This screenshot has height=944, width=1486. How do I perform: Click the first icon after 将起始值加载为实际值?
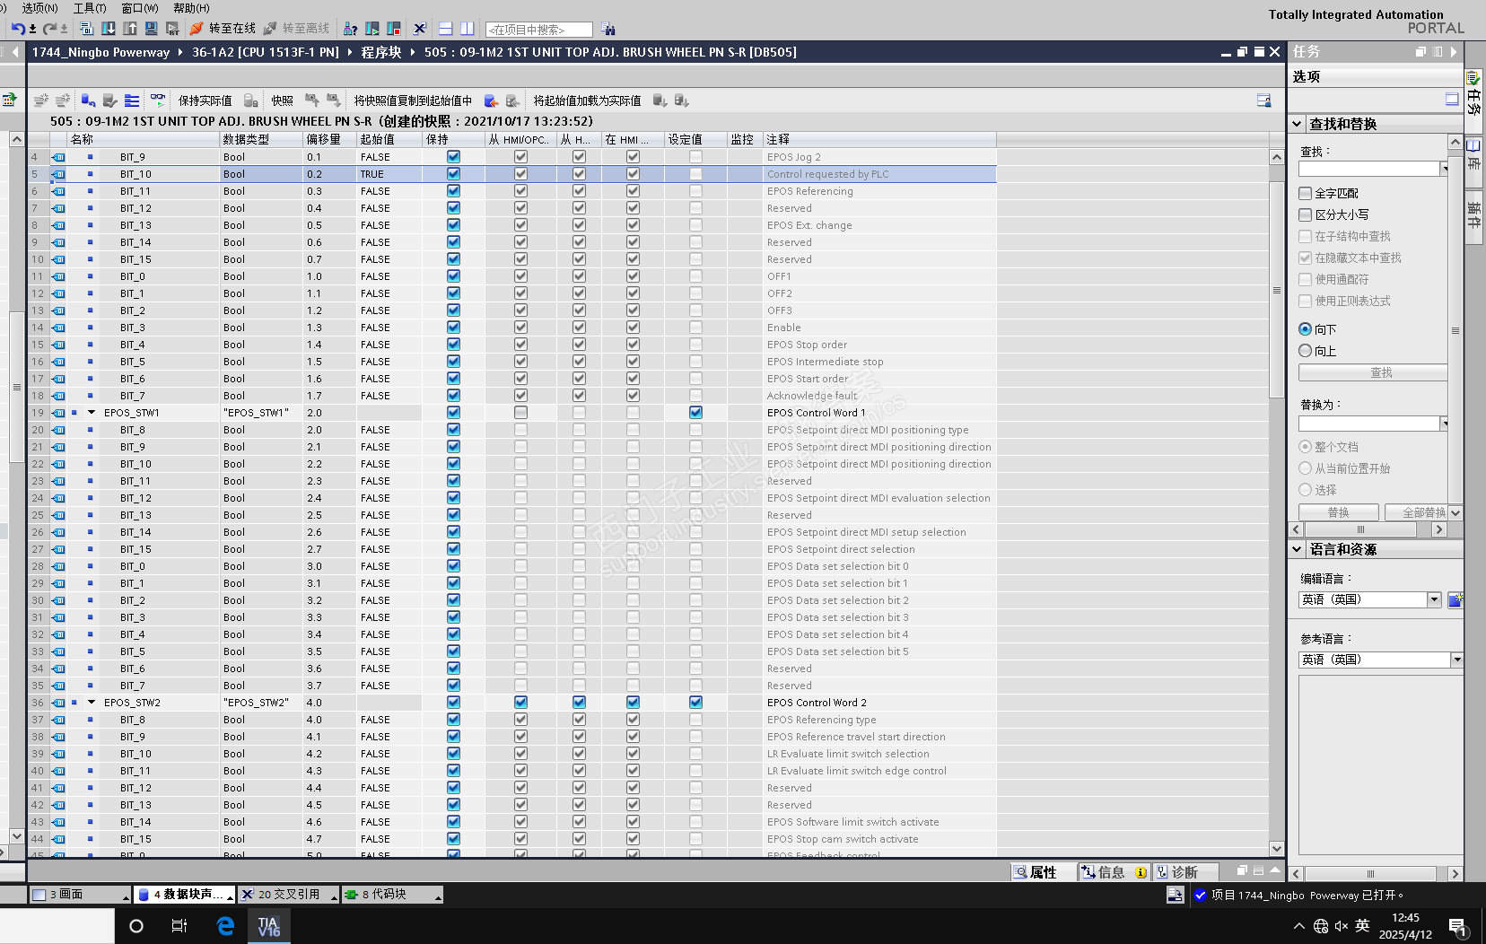(x=660, y=101)
